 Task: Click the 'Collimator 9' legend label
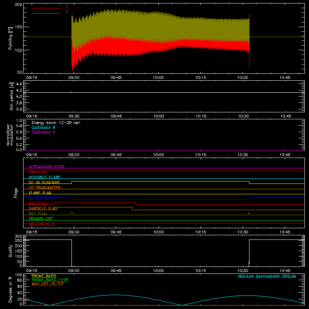point(43,132)
